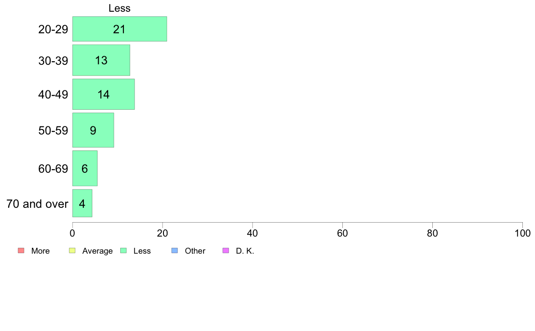The image size is (535, 331).
Task: Click the magenta D. K. legend swatch
Action: [226, 250]
